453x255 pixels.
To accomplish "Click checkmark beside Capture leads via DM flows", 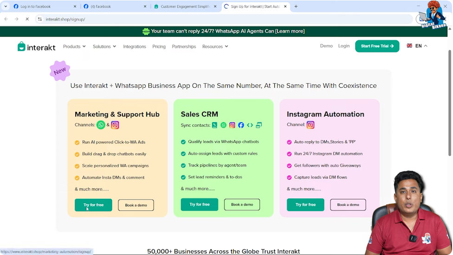I will (x=289, y=177).
